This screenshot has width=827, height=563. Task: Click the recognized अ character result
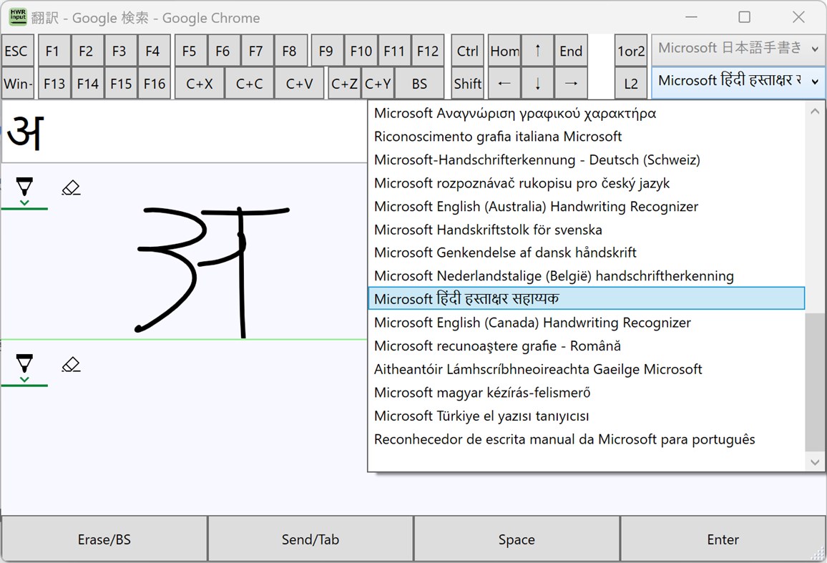[25, 134]
